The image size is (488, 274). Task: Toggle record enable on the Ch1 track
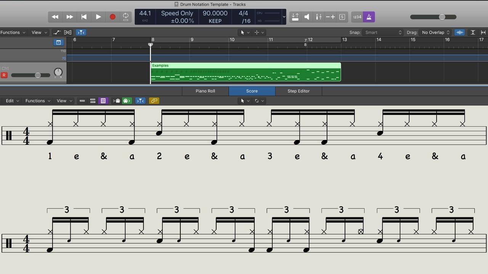coord(4,75)
